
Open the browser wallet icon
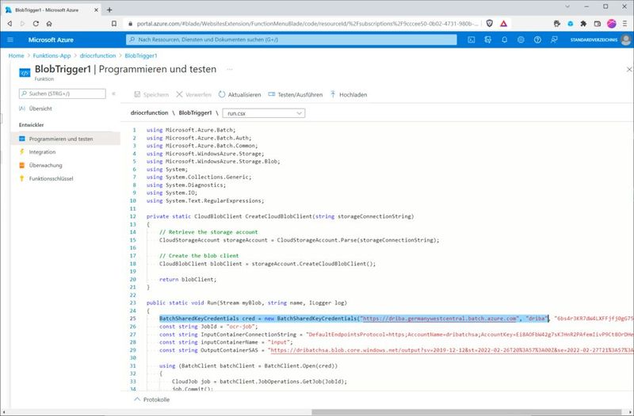pos(598,24)
